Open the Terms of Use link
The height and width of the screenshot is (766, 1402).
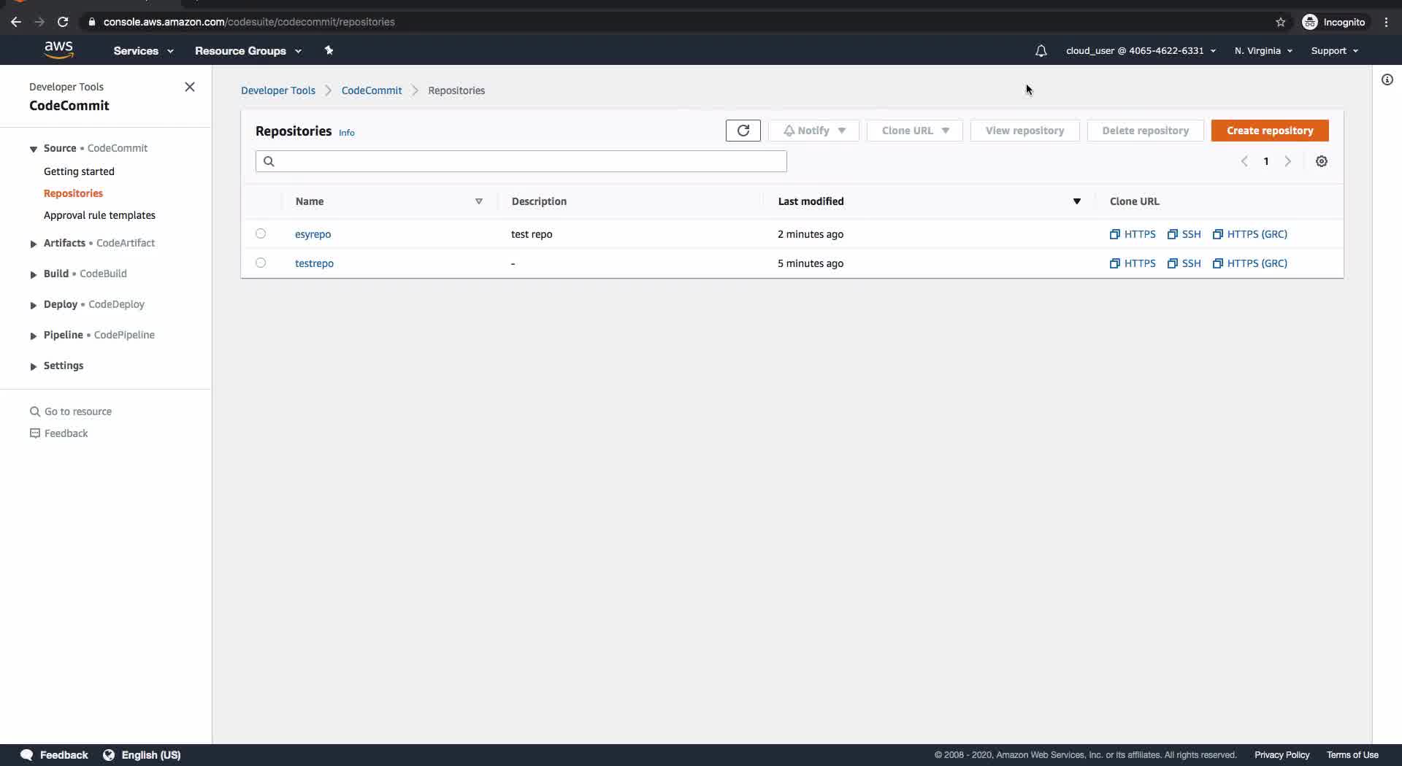1352,755
